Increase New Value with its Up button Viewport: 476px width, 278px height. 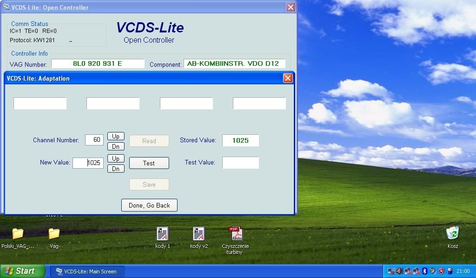[x=116, y=158]
